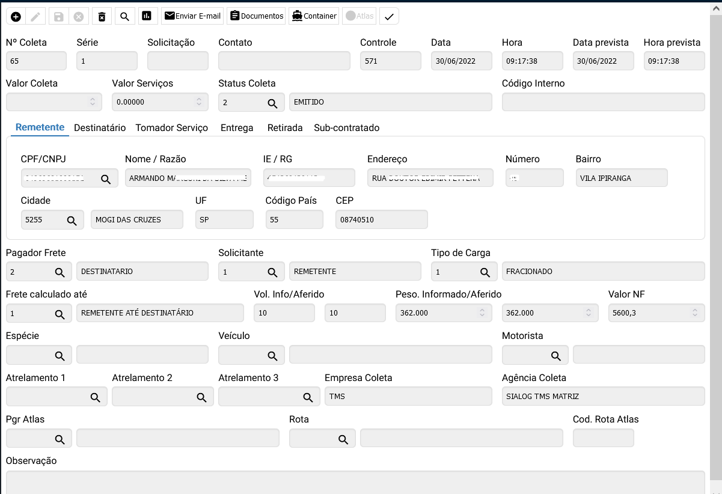This screenshot has width=722, height=494.
Task: Switch to the Destinatário tab
Action: click(x=100, y=128)
